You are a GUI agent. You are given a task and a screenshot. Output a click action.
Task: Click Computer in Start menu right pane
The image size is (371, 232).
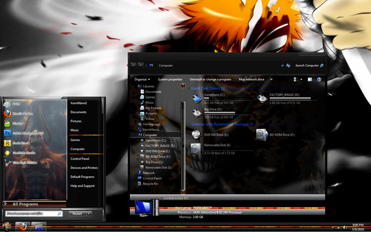click(78, 149)
